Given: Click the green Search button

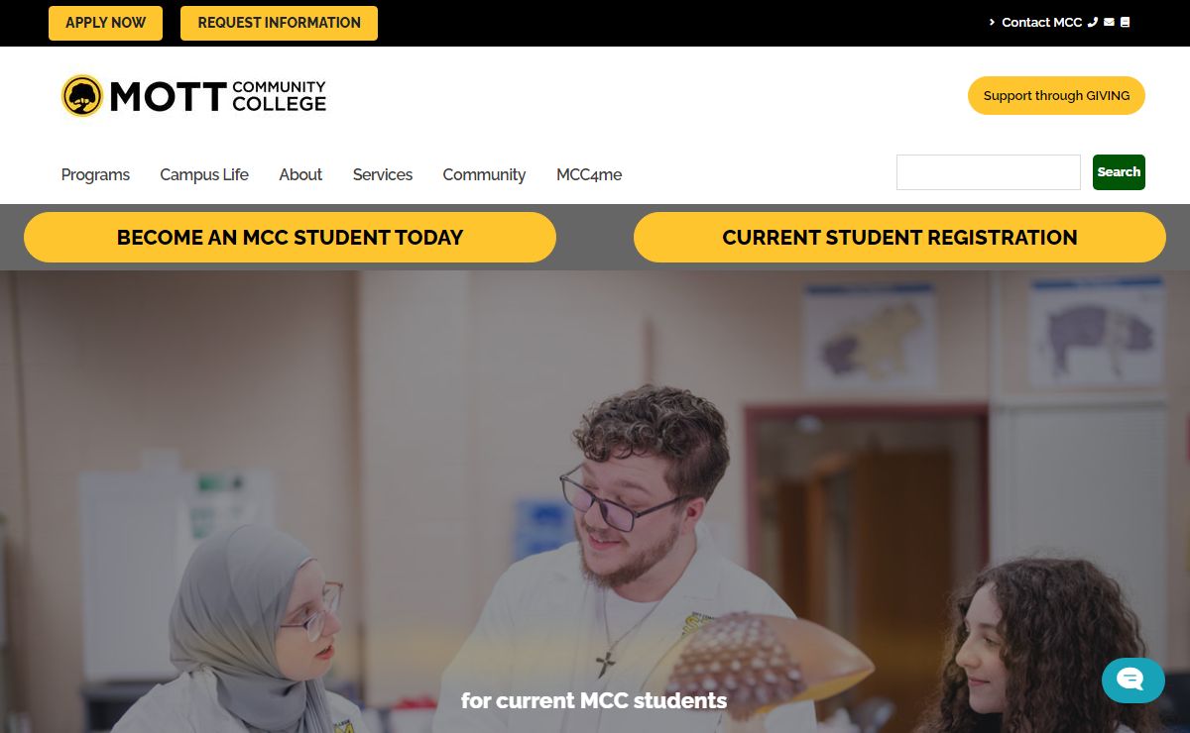Looking at the screenshot, I should (1119, 172).
